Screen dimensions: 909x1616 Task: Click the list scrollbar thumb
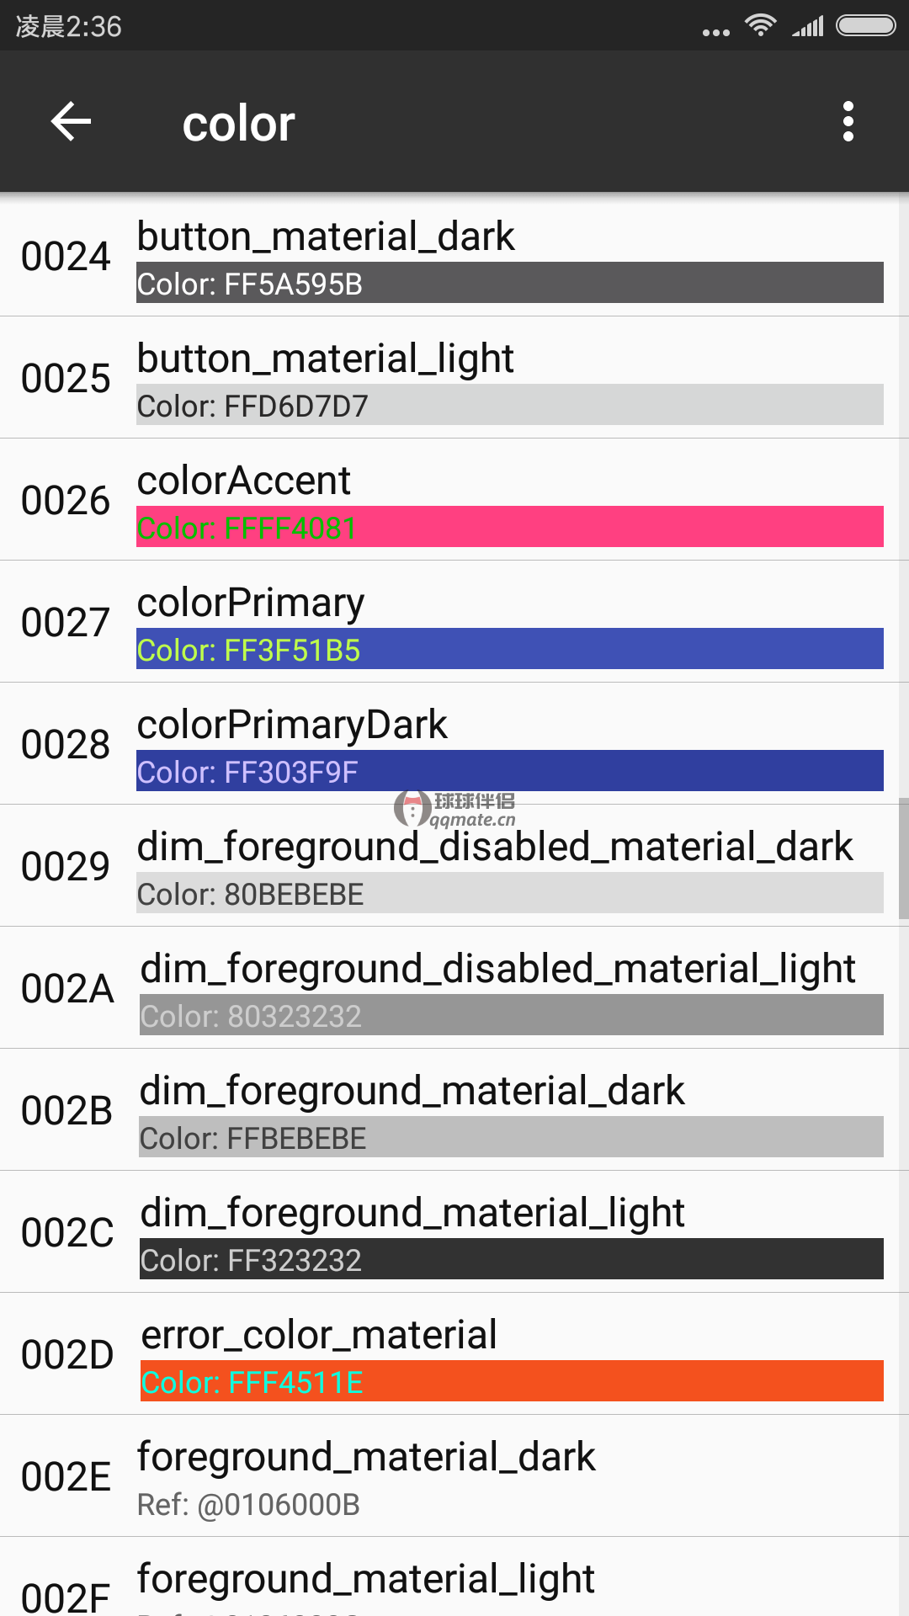(x=903, y=858)
